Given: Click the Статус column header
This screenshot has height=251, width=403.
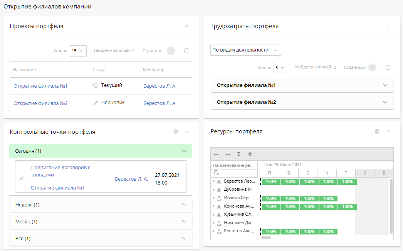Looking at the screenshot, I should pyautogui.click(x=99, y=70).
